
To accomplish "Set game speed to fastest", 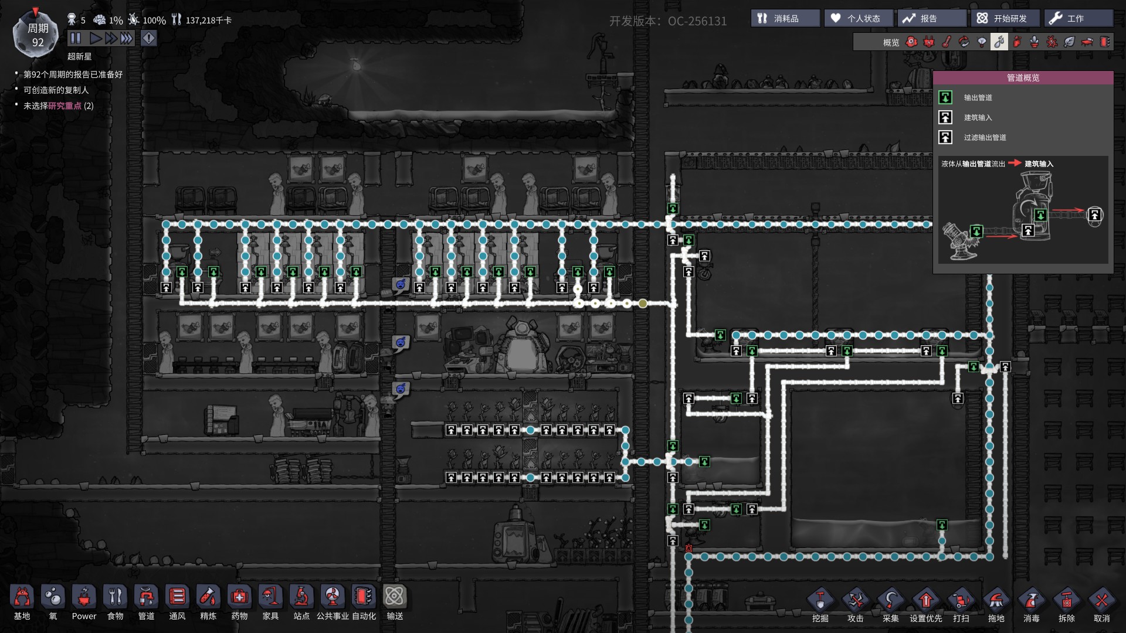I will point(127,39).
